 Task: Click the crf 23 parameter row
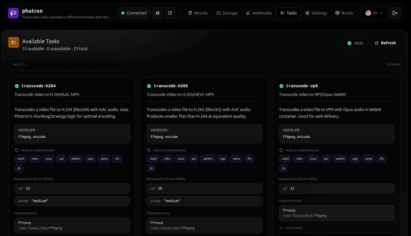pyautogui.click(x=72, y=188)
